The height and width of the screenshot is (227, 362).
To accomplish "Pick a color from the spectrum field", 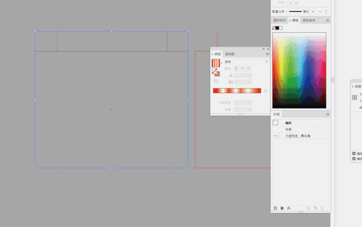I will point(299,70).
